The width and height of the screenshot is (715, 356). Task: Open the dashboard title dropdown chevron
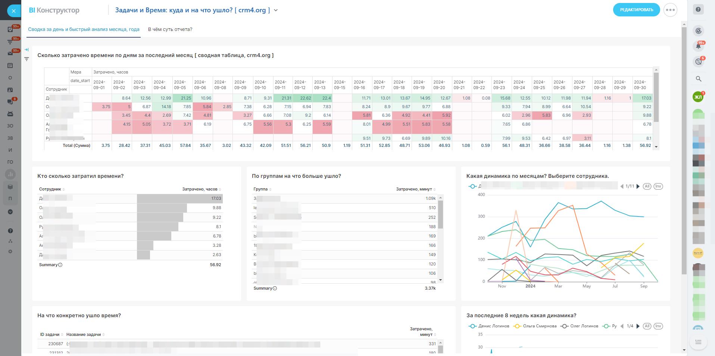click(x=276, y=10)
